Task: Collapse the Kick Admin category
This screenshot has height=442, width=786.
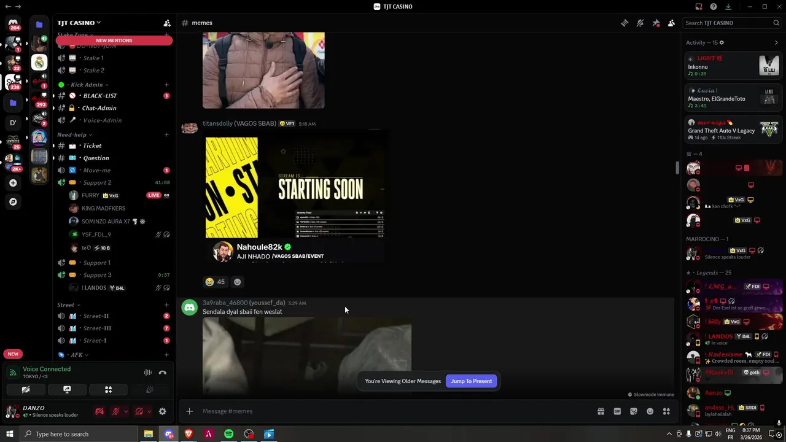Action: pos(90,85)
